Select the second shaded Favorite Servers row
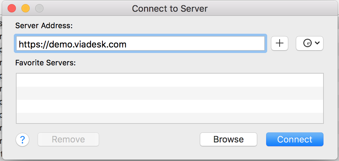The image size is (339, 161). pos(170,93)
